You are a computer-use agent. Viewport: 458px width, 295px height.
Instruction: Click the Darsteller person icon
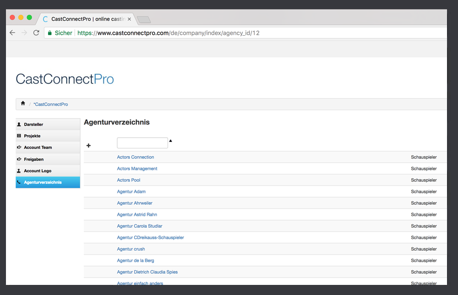[x=19, y=125]
